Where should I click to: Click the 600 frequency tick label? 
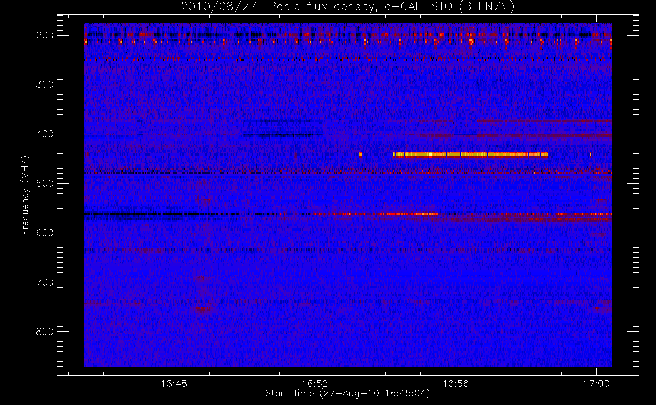click(45, 233)
